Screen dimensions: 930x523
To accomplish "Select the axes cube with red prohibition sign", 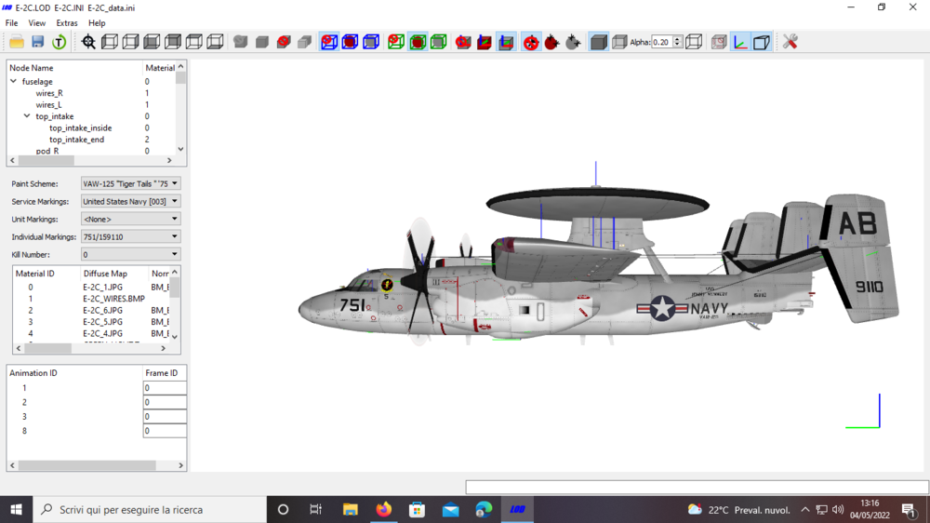I will coord(463,42).
